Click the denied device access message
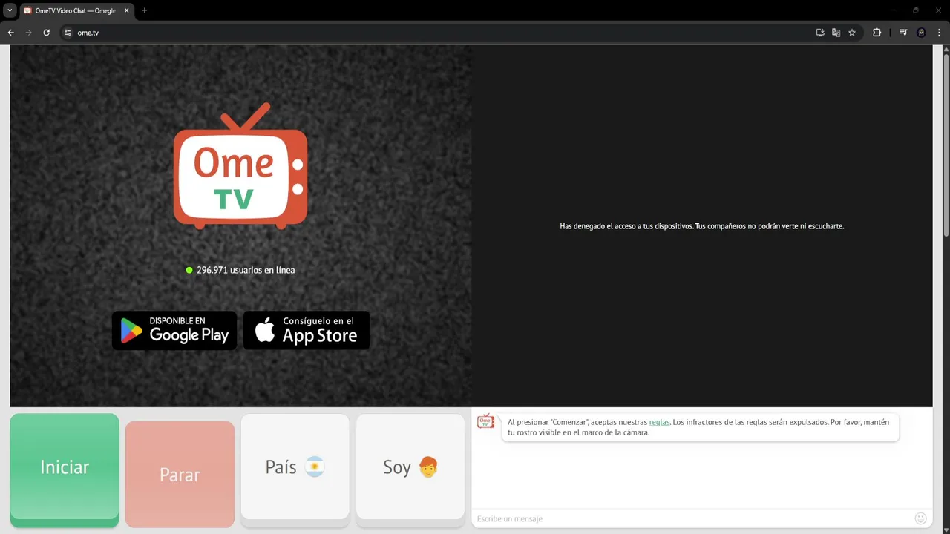Image resolution: width=950 pixels, height=534 pixels. [x=701, y=226]
